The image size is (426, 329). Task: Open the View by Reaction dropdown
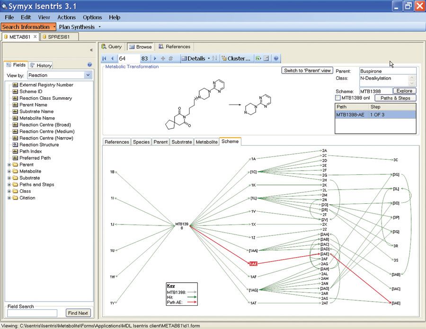pos(88,75)
